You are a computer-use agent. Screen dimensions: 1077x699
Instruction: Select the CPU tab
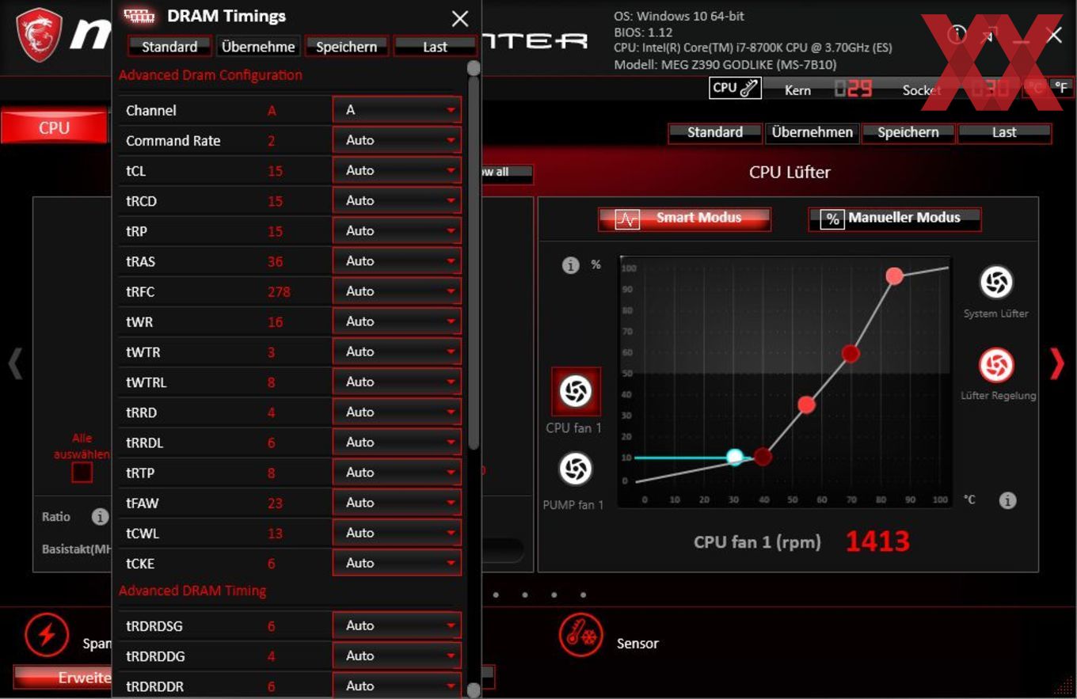pyautogui.click(x=54, y=127)
